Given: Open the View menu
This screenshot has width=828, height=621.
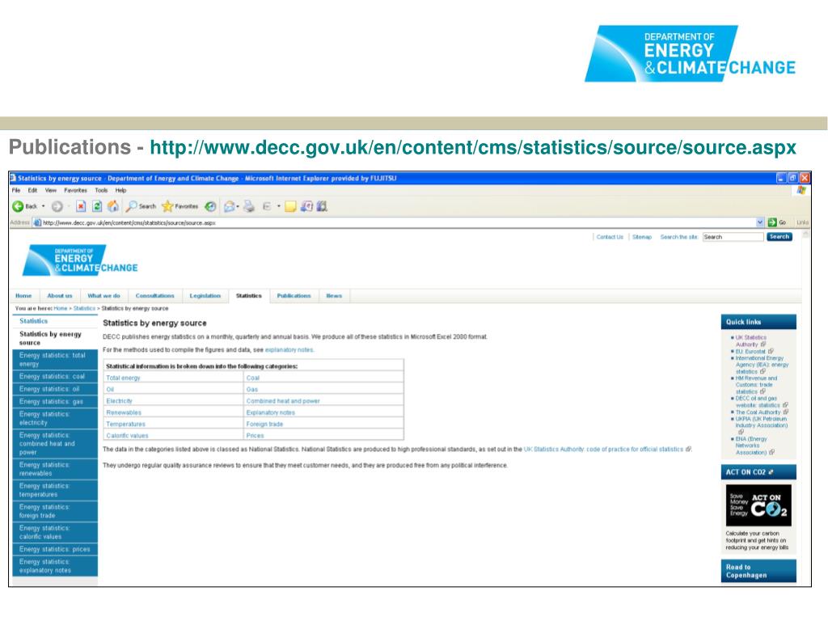Looking at the screenshot, I should pos(51,191).
